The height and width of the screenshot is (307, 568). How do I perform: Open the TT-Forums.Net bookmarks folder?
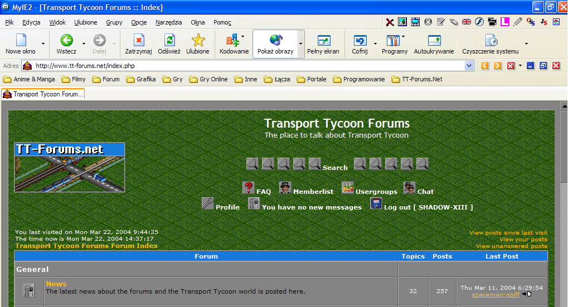[x=417, y=79]
